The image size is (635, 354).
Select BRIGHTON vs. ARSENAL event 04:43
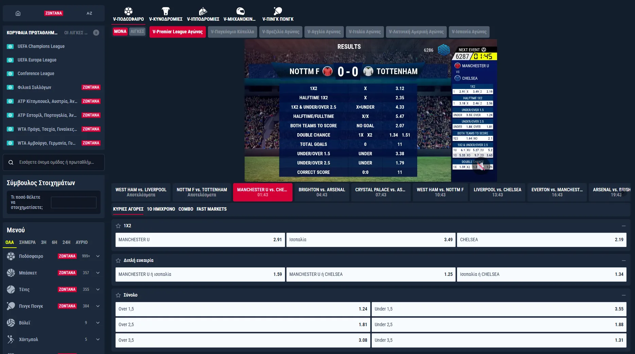322,192
